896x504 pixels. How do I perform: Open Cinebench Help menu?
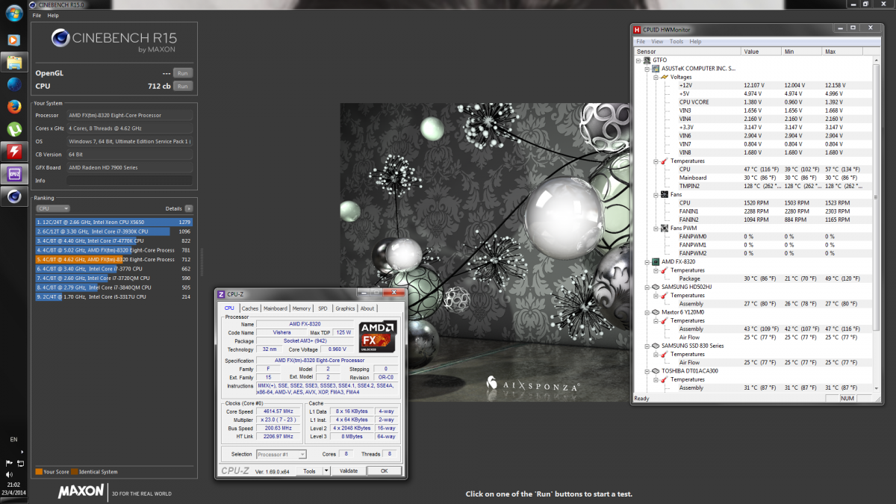[x=53, y=15]
